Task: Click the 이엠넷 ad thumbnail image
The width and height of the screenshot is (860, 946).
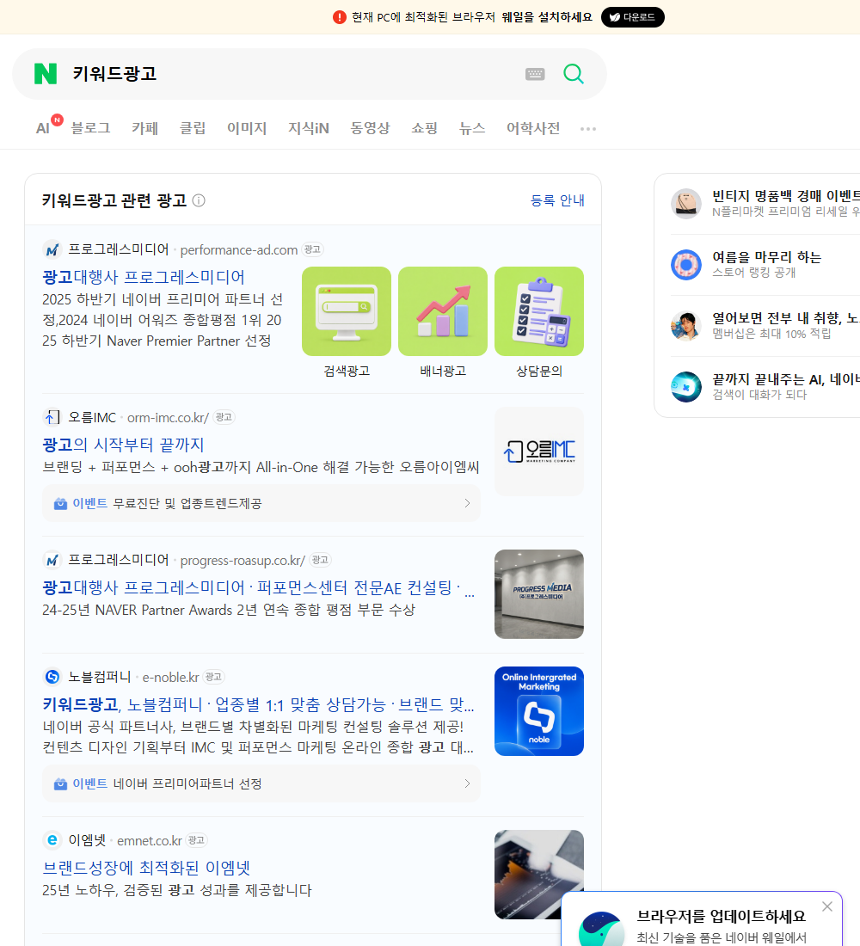Action: [x=539, y=875]
